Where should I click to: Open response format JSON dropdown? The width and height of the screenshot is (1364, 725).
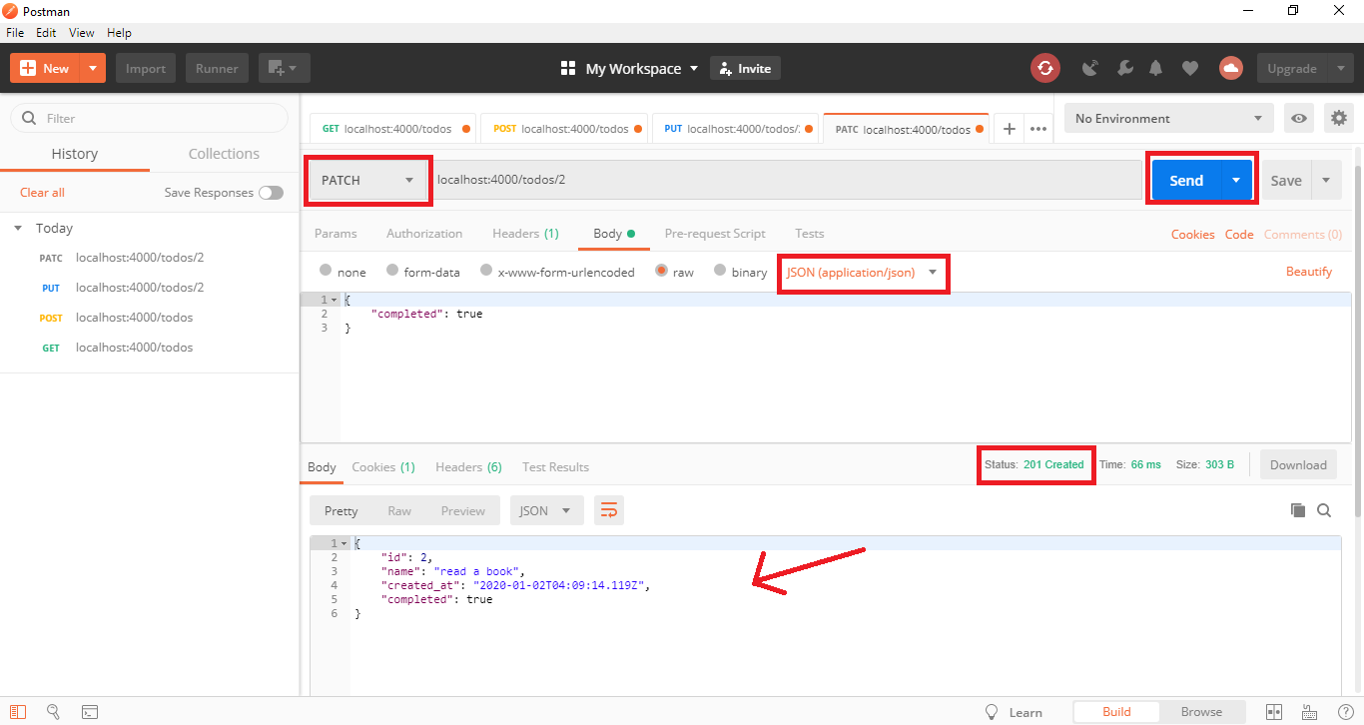pyautogui.click(x=546, y=510)
